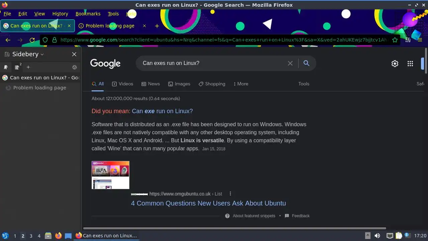This screenshot has width=428, height=241.
Task: Open the Sidebery bookmarks panel
Action: tap(6, 67)
